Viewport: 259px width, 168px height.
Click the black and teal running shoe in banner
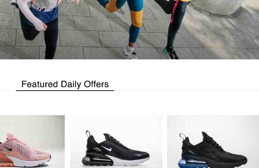click(x=171, y=53)
